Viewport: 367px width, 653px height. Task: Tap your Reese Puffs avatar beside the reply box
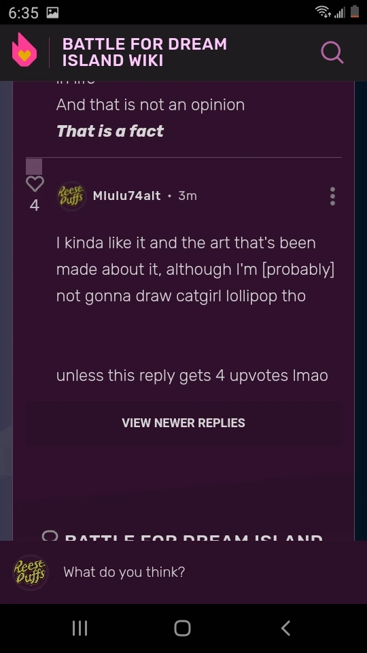pyautogui.click(x=31, y=572)
